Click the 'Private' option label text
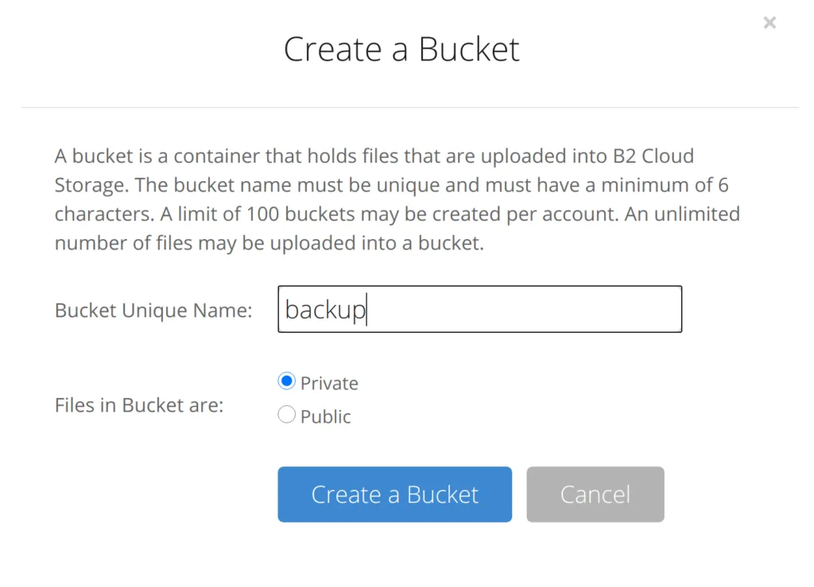Viewport: 814px width, 587px height. 329,384
